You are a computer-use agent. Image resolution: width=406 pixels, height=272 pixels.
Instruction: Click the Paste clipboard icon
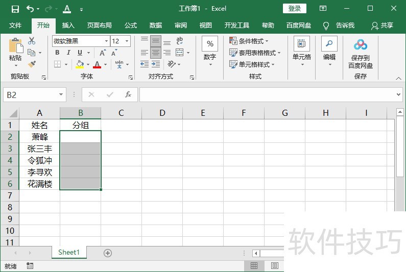15,45
